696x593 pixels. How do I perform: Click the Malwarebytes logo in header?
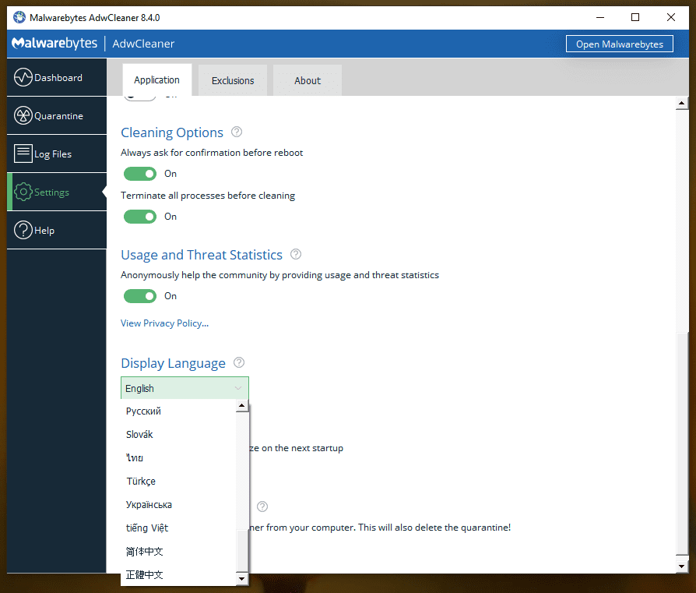pyautogui.click(x=54, y=43)
